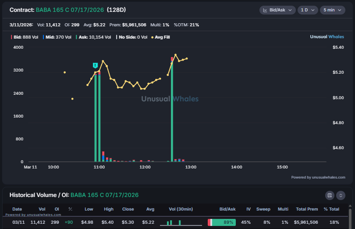This screenshot has height=229, width=355.
Task: Sort table by Total Prem column header
Action: coord(306,209)
